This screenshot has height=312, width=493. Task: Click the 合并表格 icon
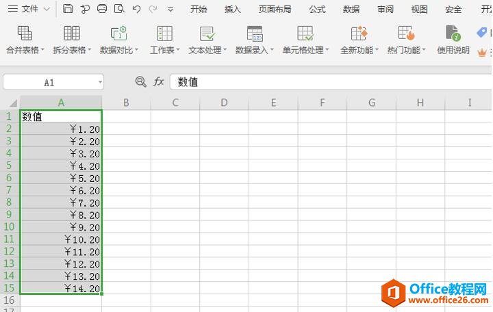click(x=25, y=33)
